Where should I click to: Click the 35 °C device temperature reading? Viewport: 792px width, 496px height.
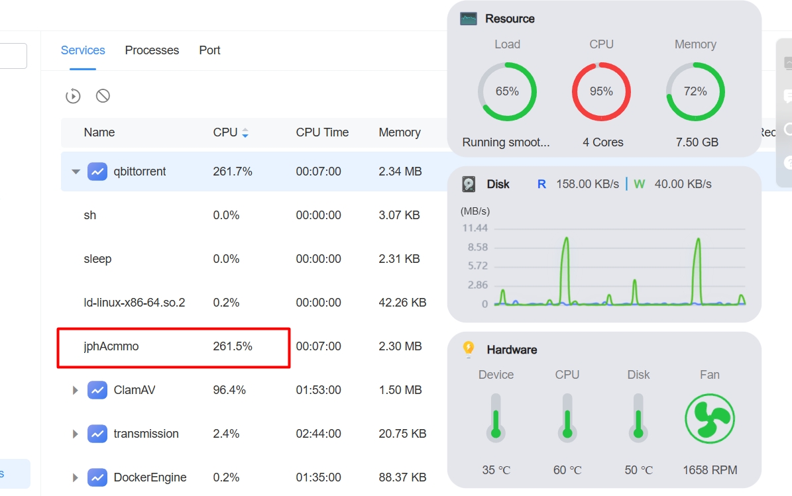click(496, 470)
